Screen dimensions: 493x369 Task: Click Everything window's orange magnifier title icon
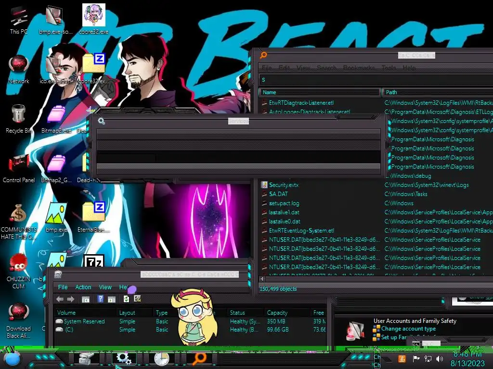263,55
